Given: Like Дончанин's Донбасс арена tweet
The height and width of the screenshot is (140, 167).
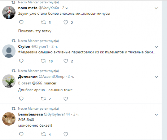Looking at the screenshot, I should [x=66, y=99].
